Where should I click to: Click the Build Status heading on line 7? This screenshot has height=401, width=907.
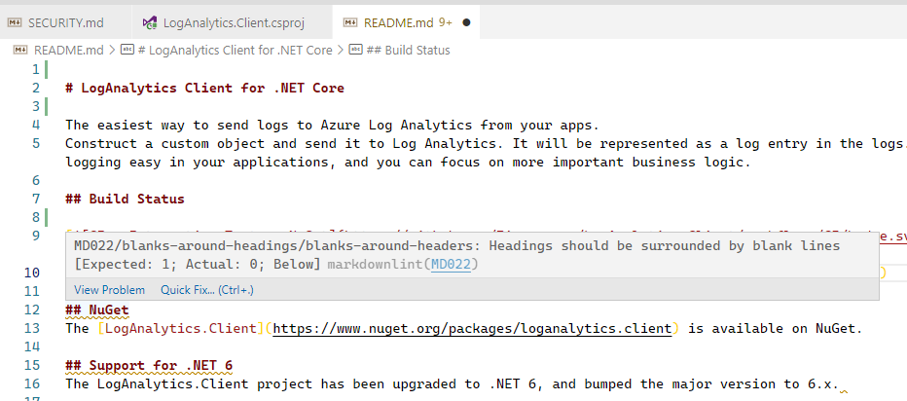[x=125, y=199]
